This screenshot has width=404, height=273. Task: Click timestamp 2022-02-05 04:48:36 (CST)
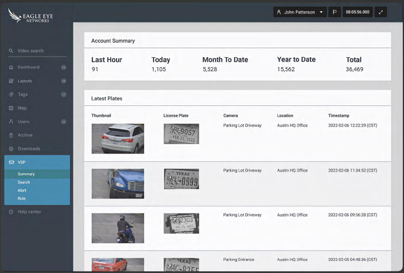[352, 260]
